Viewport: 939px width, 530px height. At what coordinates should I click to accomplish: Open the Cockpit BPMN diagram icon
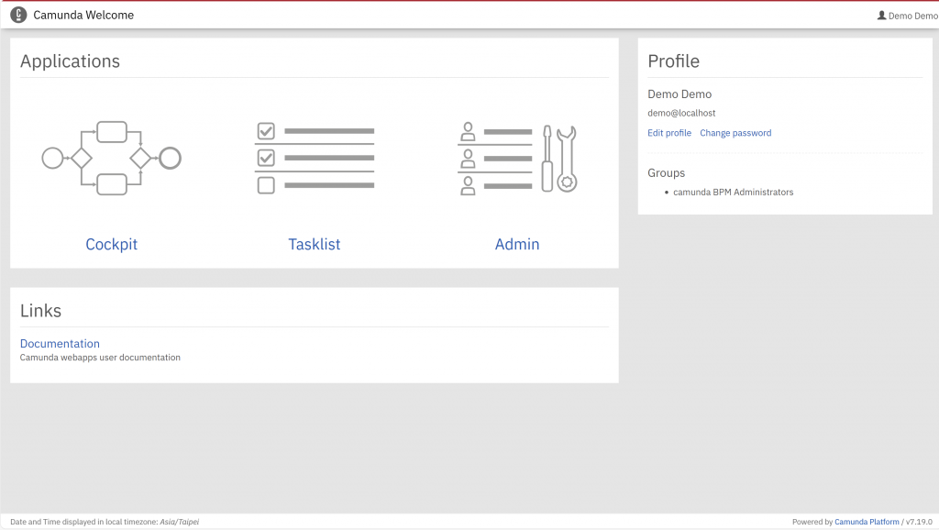point(111,158)
